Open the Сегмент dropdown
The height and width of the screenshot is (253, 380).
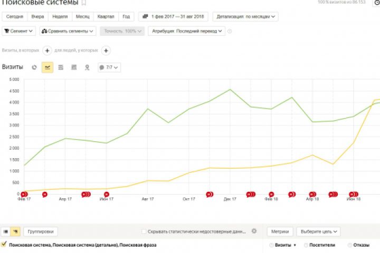click(x=19, y=31)
